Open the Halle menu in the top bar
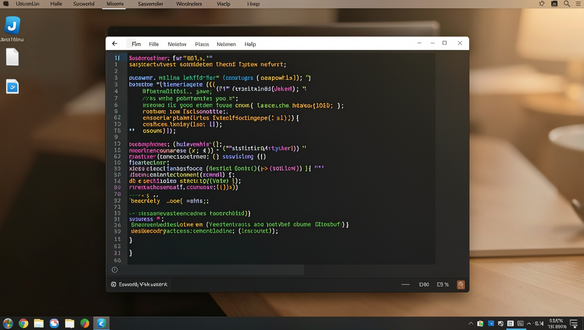The width and height of the screenshot is (584, 330). coord(56,4)
